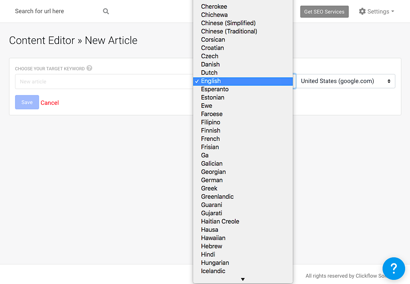The height and width of the screenshot is (284, 410).
Task: Select French as the language
Action: click(243, 139)
